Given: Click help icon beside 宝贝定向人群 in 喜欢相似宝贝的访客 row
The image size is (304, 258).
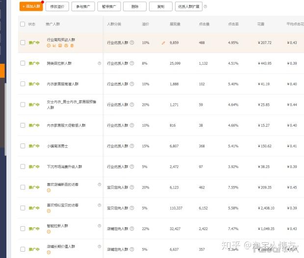Looking at the screenshot, I should (x=132, y=208).
